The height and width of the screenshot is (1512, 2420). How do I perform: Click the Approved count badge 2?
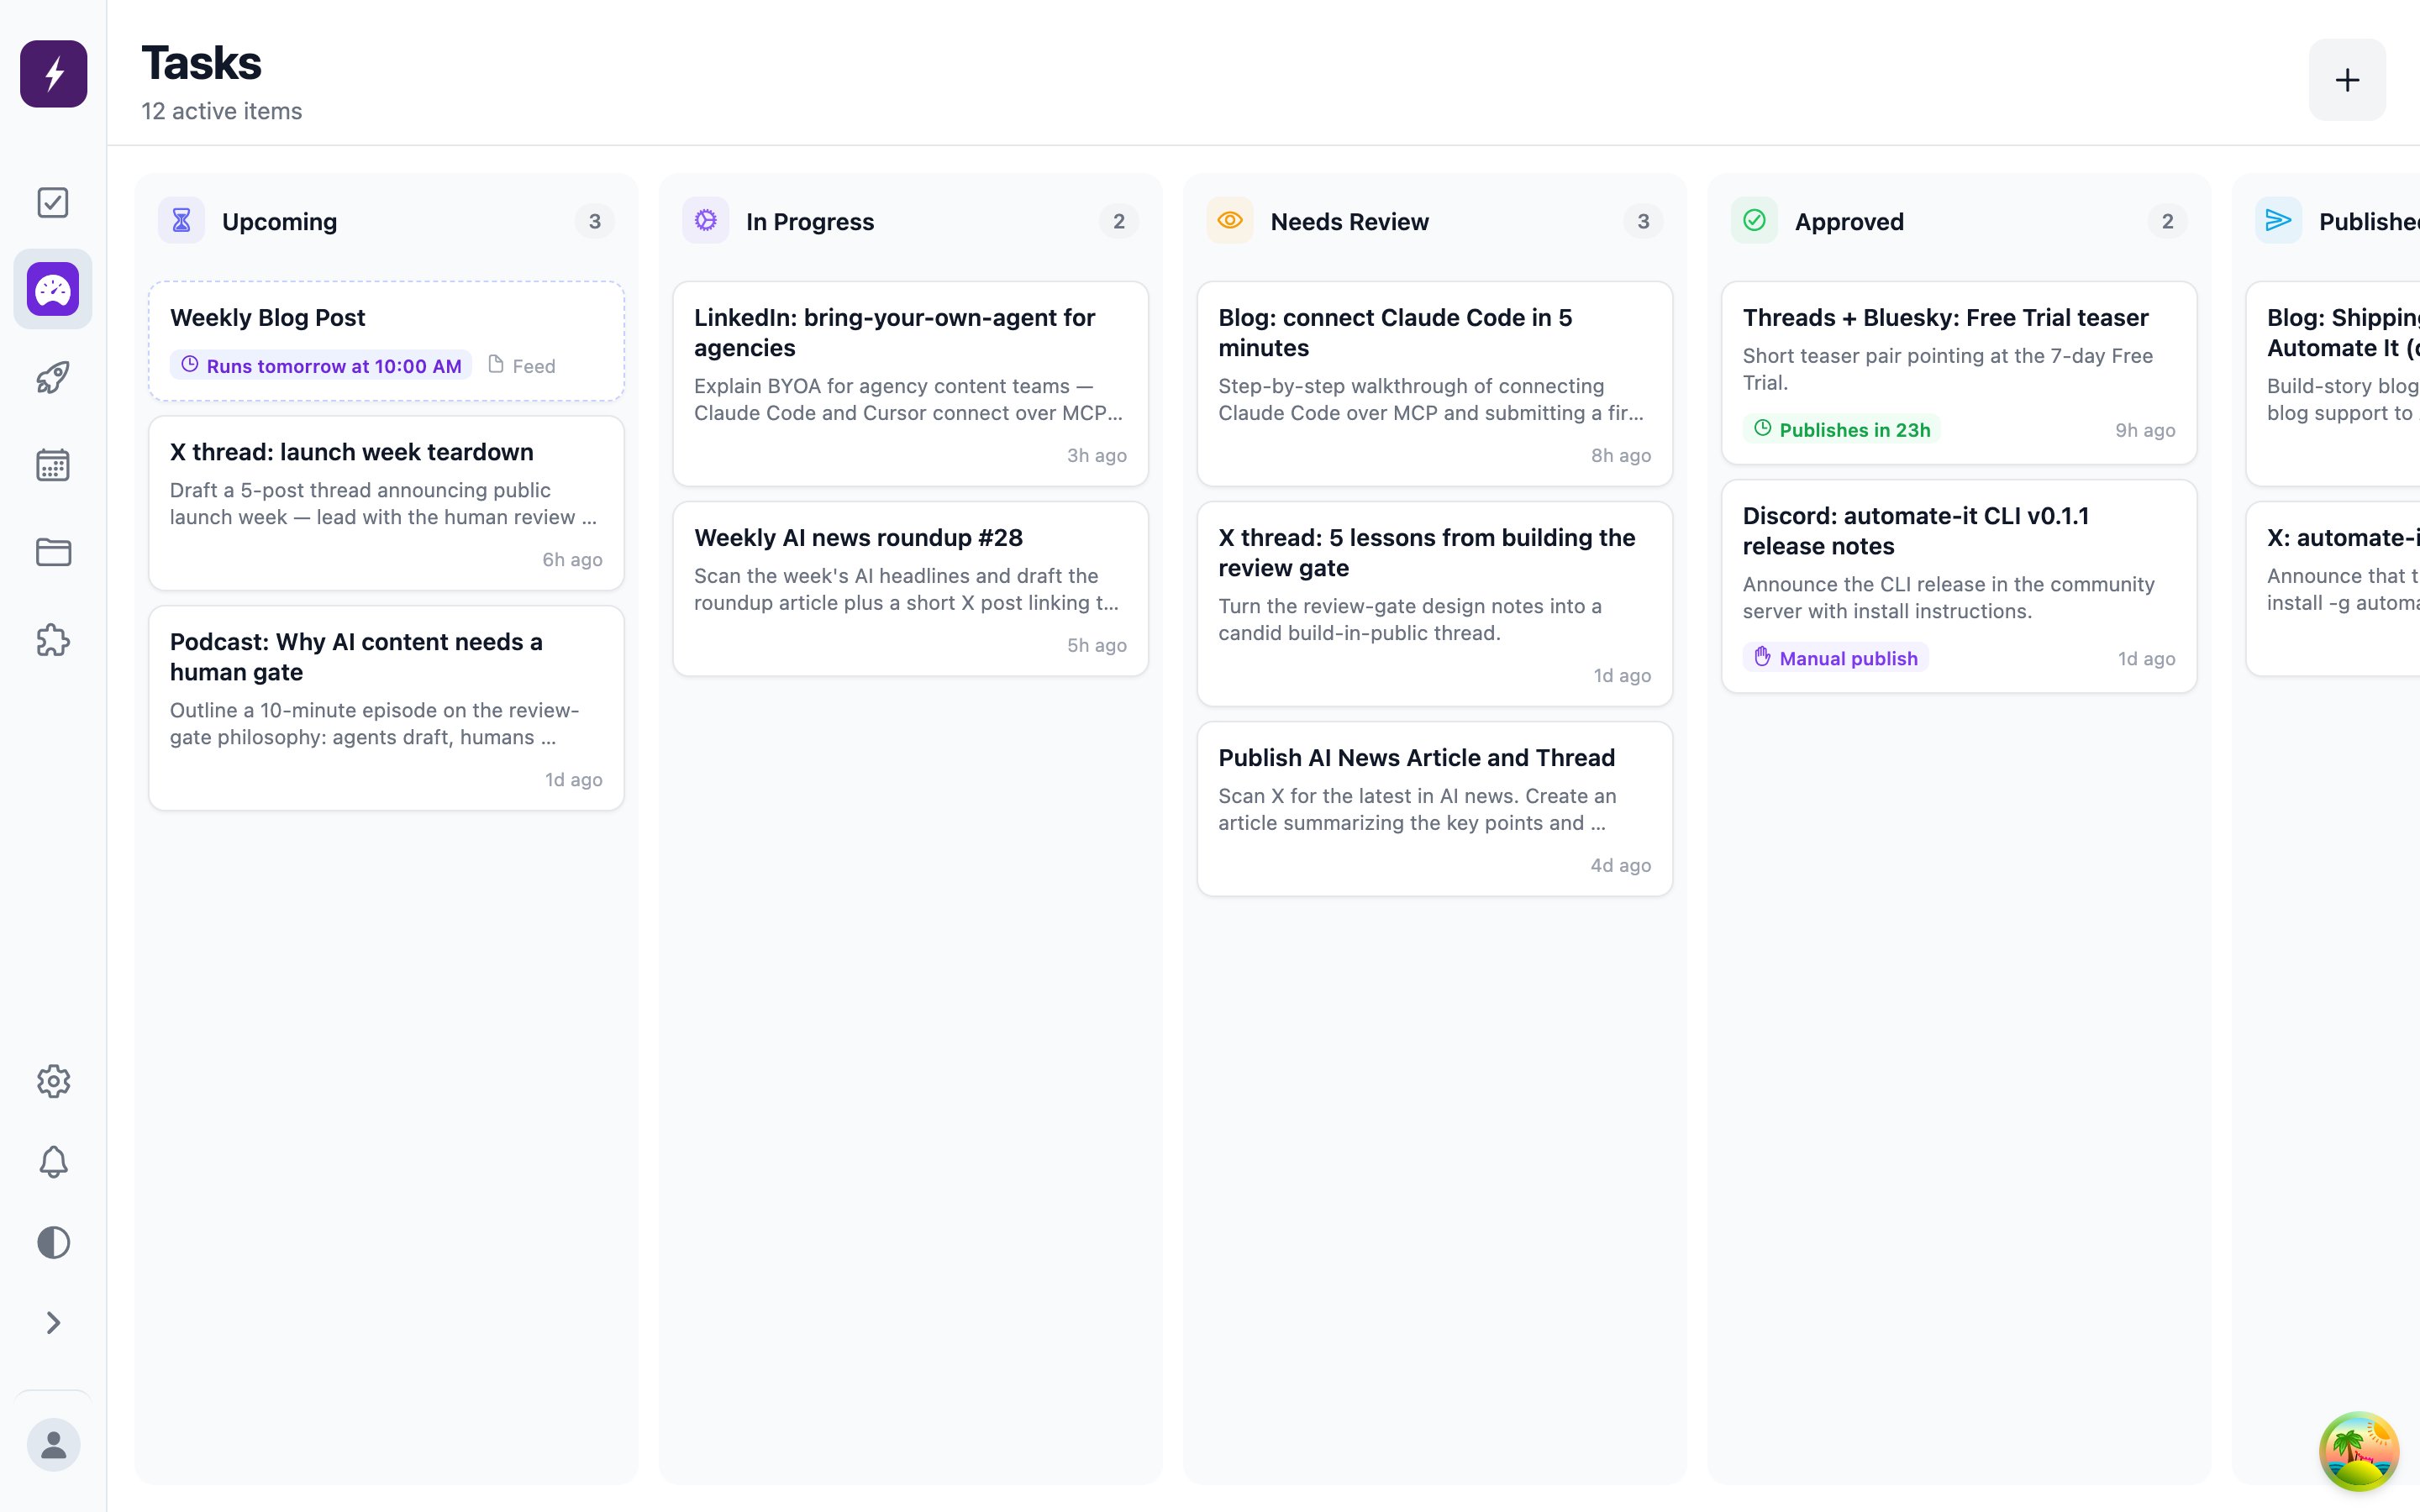click(2167, 221)
